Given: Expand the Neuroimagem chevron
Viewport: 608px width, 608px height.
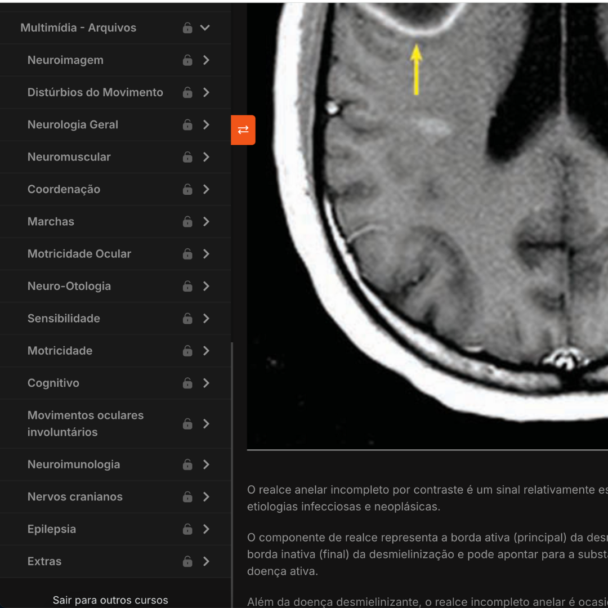Looking at the screenshot, I should point(206,60).
